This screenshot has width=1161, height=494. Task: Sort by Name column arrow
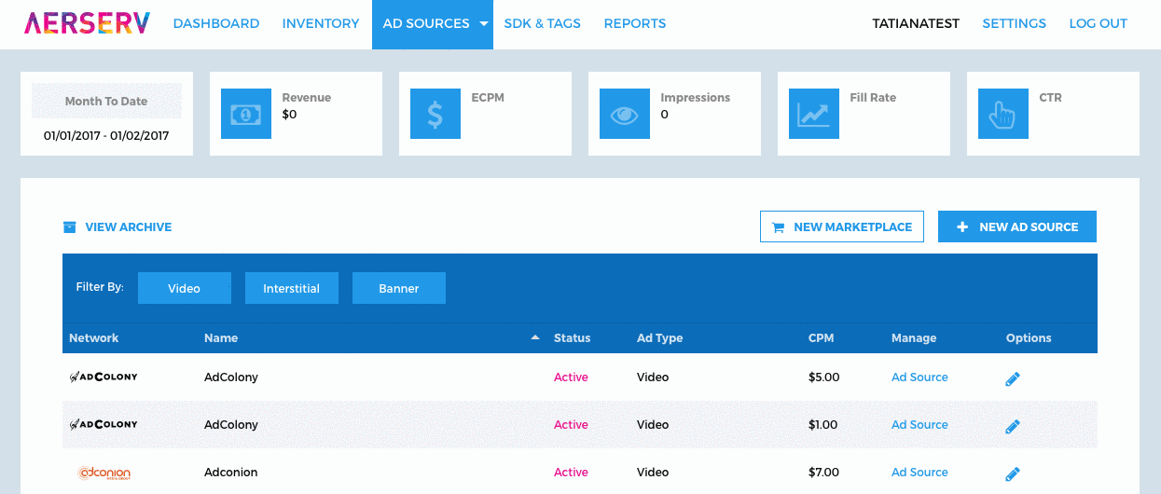coord(535,337)
